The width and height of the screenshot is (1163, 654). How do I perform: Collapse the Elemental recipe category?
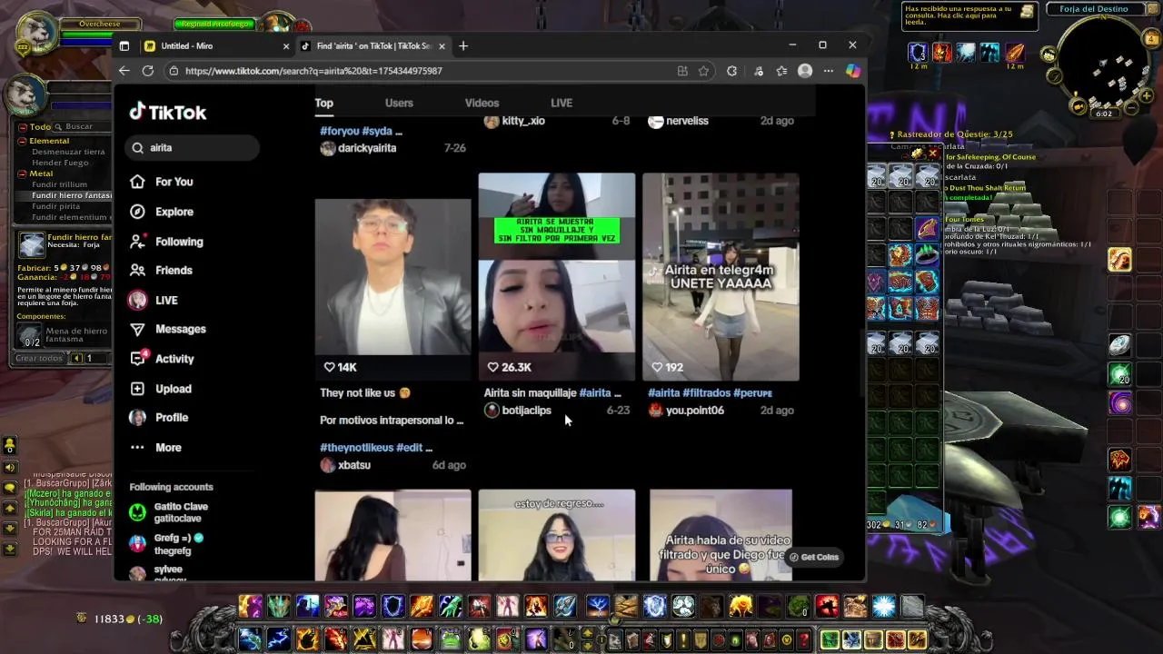(x=23, y=141)
